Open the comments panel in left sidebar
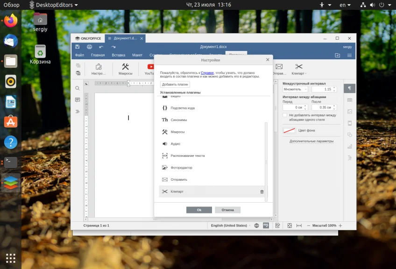The width and height of the screenshot is (396, 269). click(x=78, y=100)
